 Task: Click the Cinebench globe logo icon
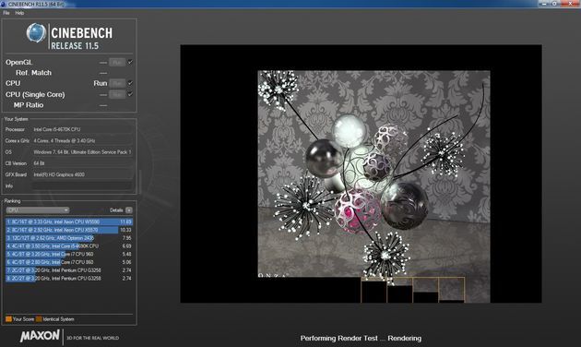(x=36, y=32)
